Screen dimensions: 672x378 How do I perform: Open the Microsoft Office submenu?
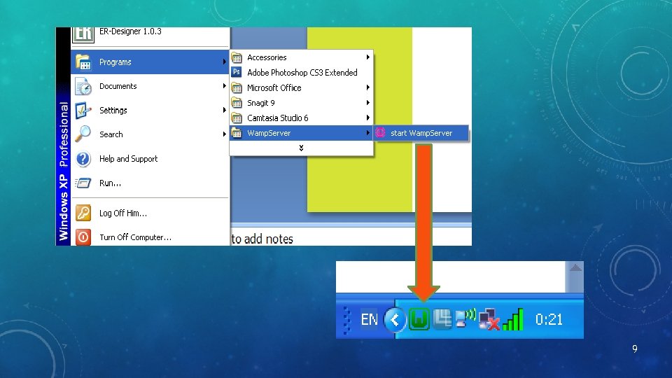[301, 87]
